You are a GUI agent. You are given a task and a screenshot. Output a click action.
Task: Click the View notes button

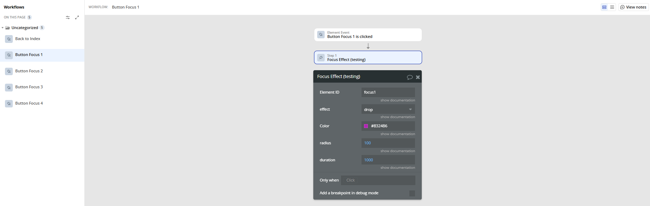tap(633, 7)
